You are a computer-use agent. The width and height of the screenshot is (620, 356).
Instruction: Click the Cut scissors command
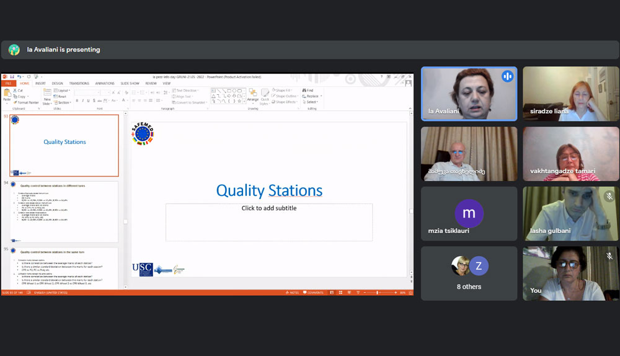tap(19, 91)
